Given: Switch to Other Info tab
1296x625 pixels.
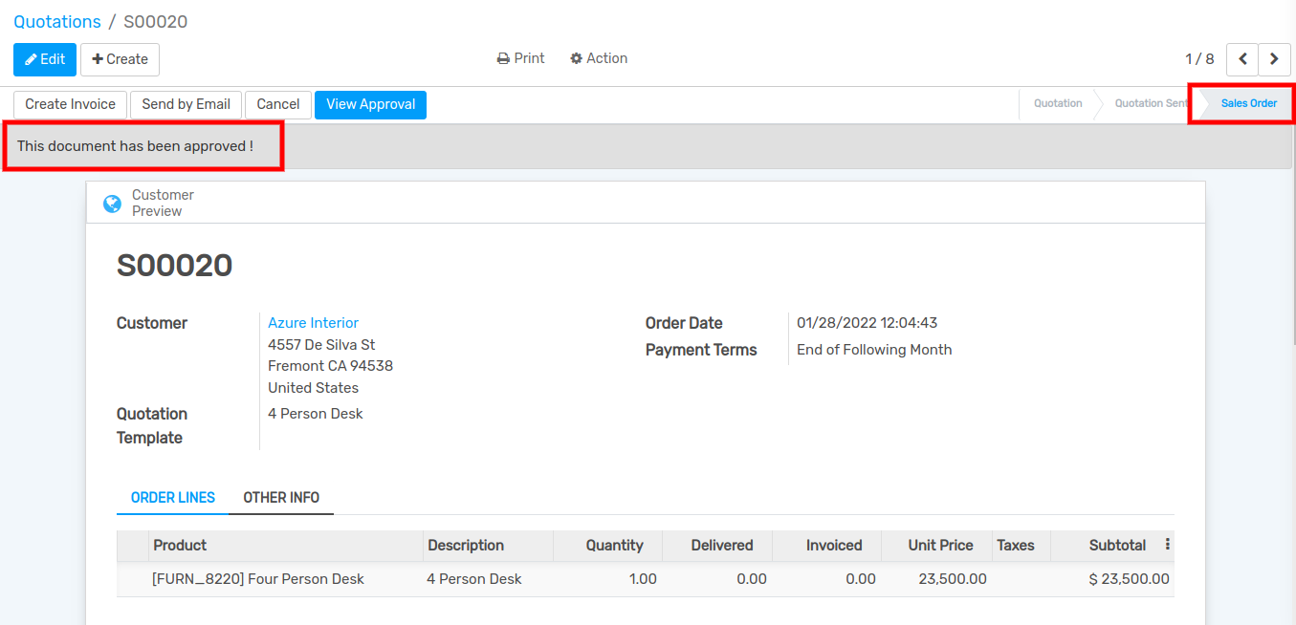Looking at the screenshot, I should pos(281,498).
